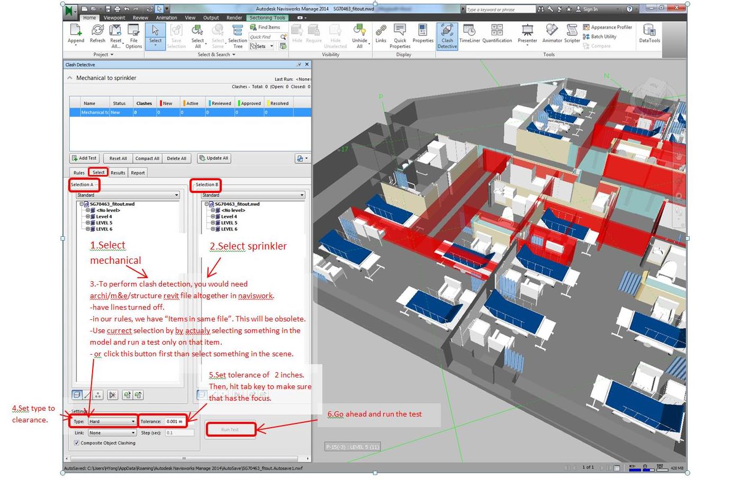Screen dimensions: 731x480
Task: Click the Compact All button
Action: coord(147,158)
